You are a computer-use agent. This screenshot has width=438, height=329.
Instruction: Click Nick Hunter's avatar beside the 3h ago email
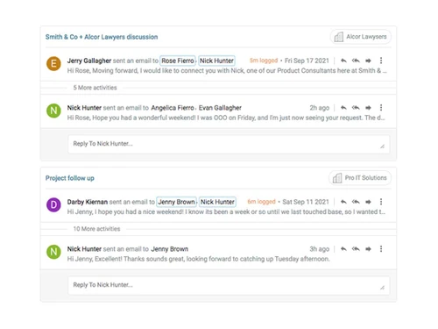point(53,252)
